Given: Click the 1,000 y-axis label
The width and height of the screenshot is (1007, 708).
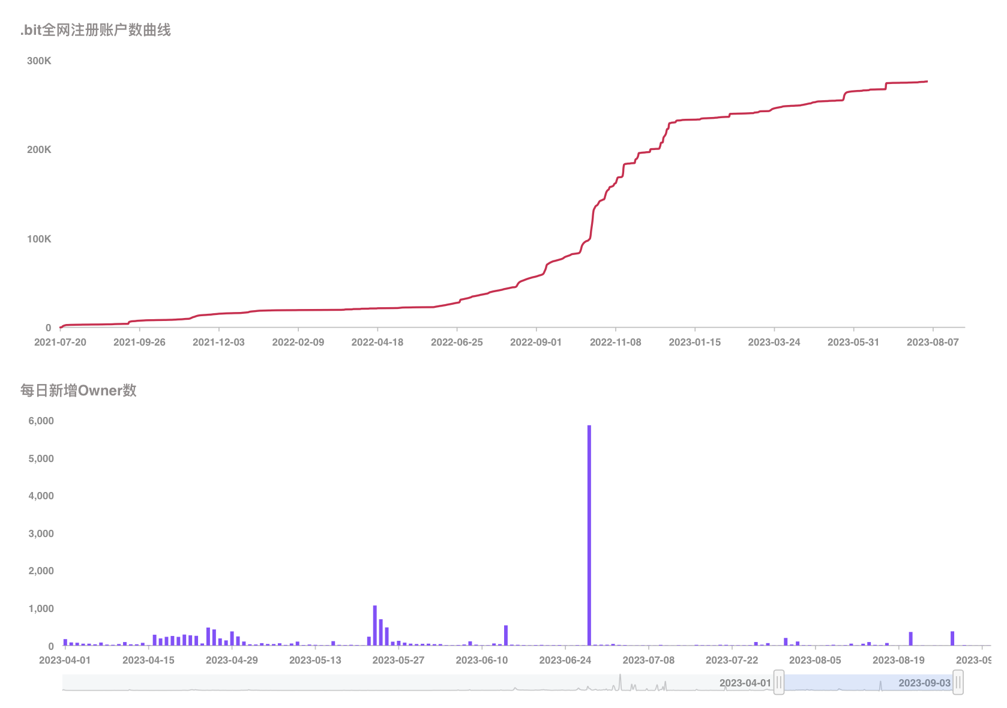Looking at the screenshot, I should point(41,608).
